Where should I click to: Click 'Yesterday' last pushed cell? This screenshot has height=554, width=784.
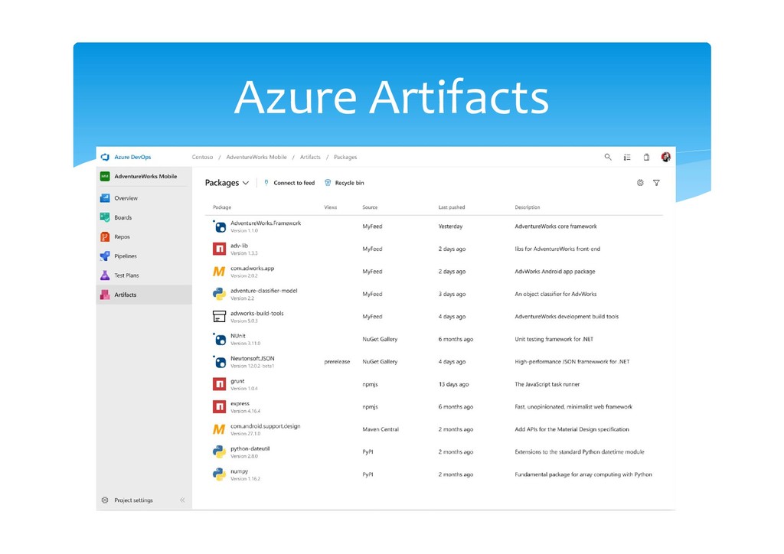pyautogui.click(x=450, y=226)
